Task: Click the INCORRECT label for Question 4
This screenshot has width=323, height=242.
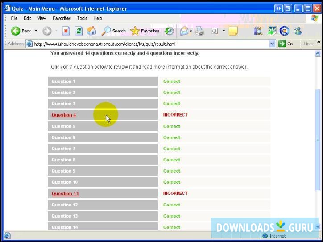Action: coord(175,115)
